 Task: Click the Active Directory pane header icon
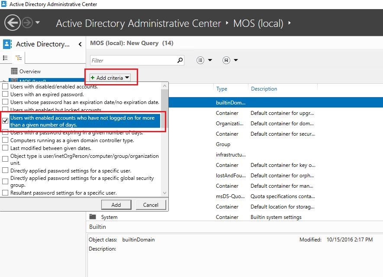tap(7, 44)
